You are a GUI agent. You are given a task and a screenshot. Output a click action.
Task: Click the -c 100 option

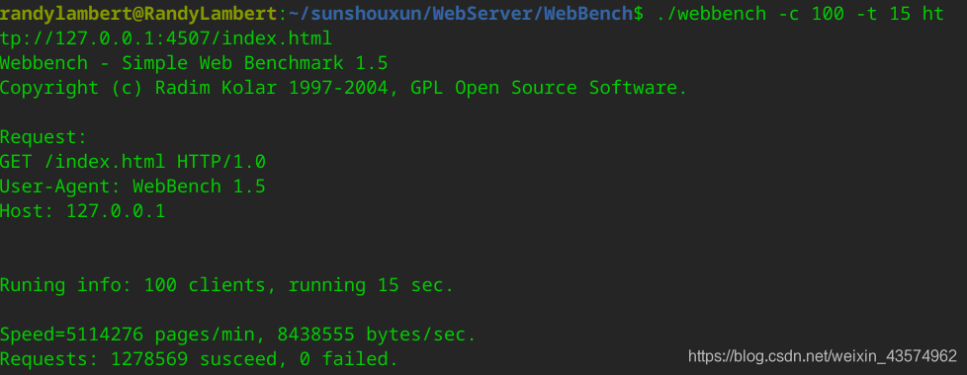point(812,14)
